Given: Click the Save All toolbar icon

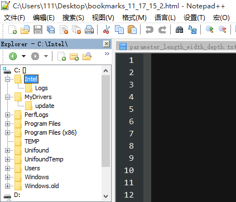Looking at the screenshot, I should click(x=51, y=29).
